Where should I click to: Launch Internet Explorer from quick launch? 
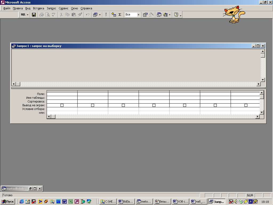click(22, 202)
